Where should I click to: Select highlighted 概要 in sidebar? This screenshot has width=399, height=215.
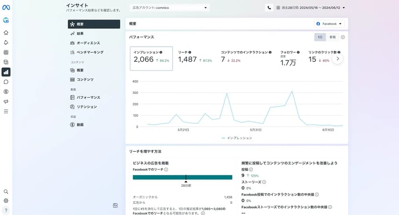click(x=94, y=24)
